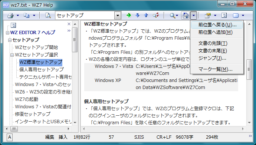Click the WZ title bar app icon
The image size is (256, 145).
click(6, 5)
